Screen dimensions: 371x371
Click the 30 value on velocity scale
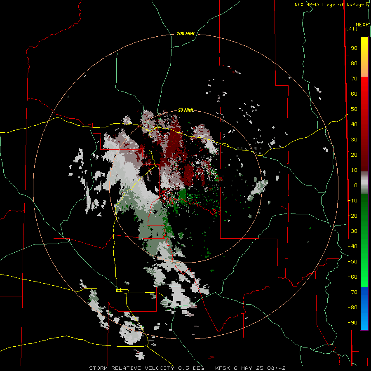tap(354, 140)
